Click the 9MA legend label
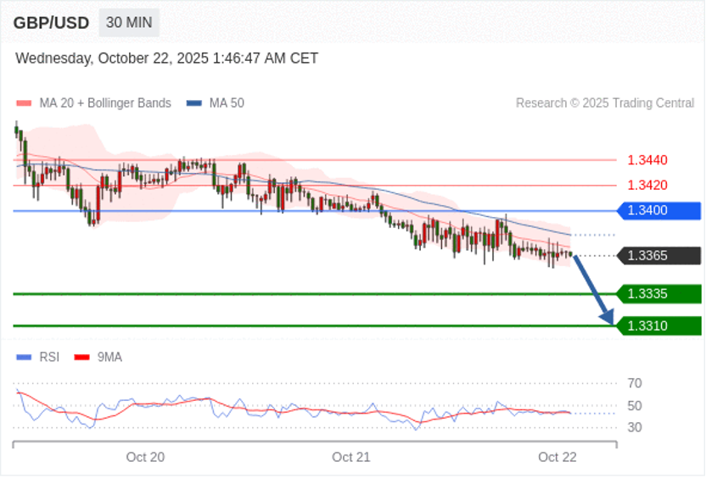This screenshot has width=706, height=478. point(109,357)
